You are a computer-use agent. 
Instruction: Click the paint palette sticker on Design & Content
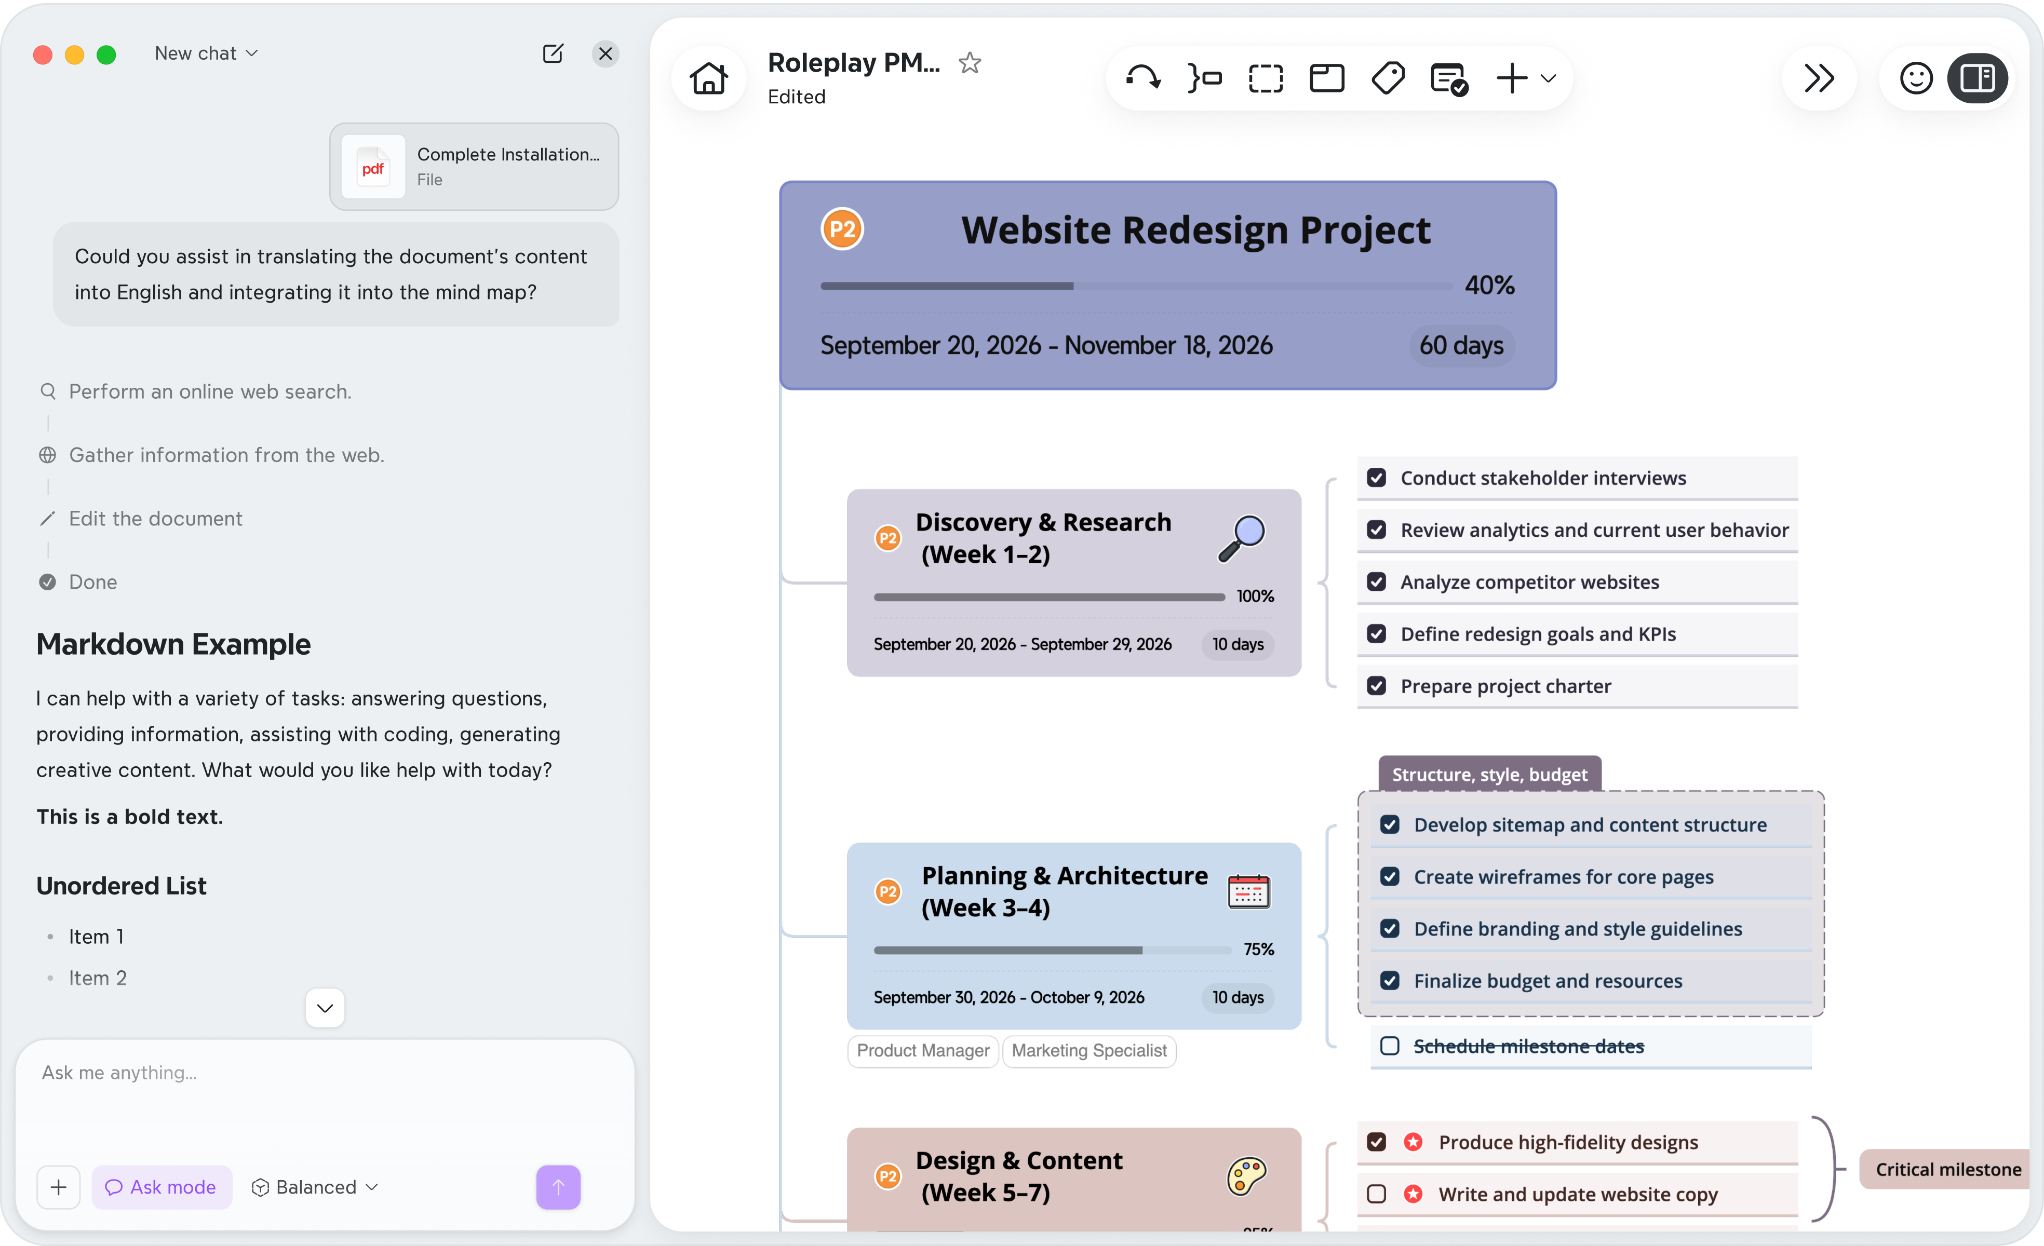(x=1246, y=1176)
